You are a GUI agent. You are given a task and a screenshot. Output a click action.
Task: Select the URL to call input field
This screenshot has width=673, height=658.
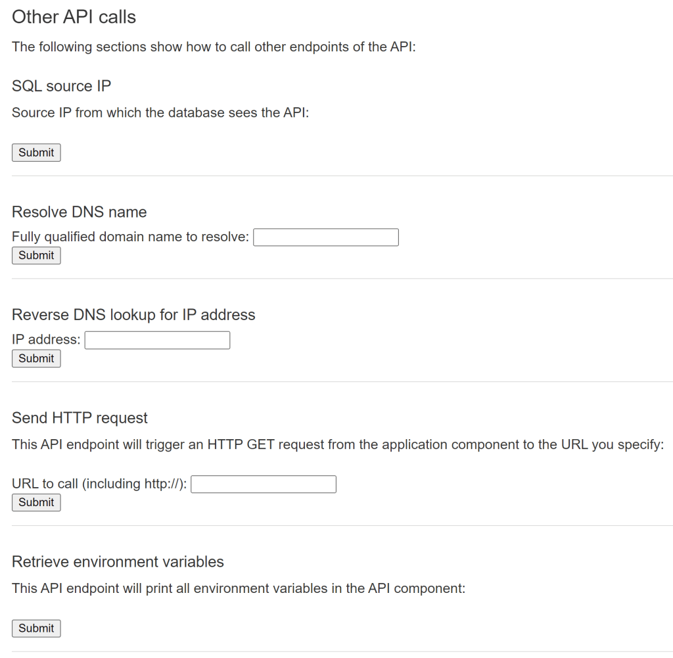263,484
